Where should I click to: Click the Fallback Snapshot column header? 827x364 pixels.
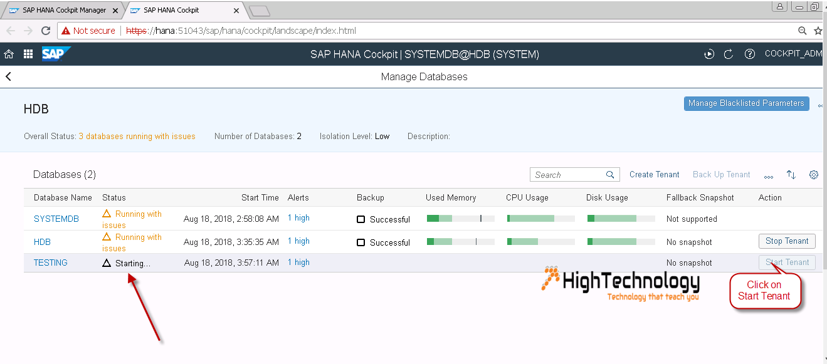(x=700, y=197)
